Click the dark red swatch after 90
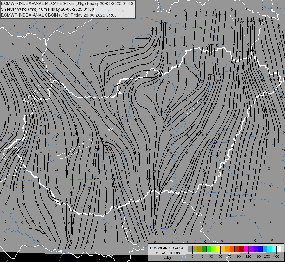Image resolution: width=285 pixels, height=262 pixels. click(242, 249)
